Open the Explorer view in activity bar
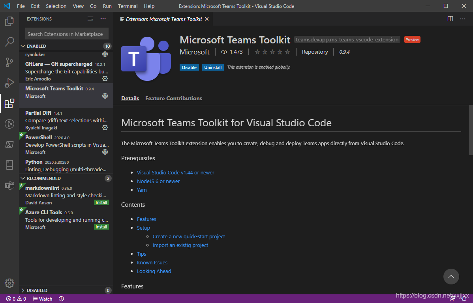The width and height of the screenshot is (473, 303). [9, 21]
